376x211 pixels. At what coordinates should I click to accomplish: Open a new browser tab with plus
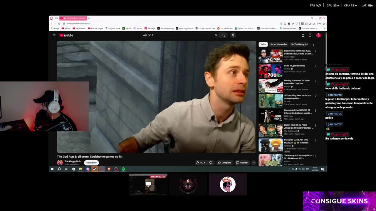pyautogui.click(x=89, y=18)
